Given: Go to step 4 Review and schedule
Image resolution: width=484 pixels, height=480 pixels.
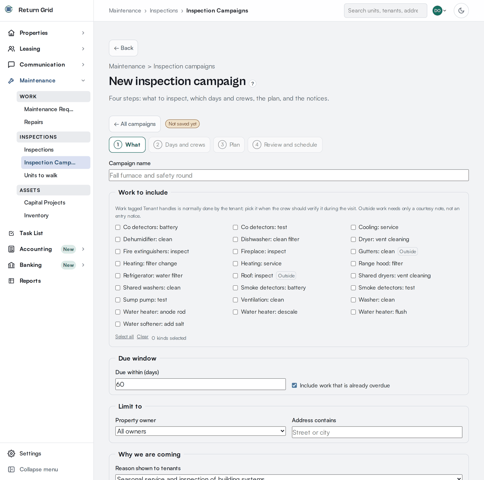Looking at the screenshot, I should click(x=285, y=145).
